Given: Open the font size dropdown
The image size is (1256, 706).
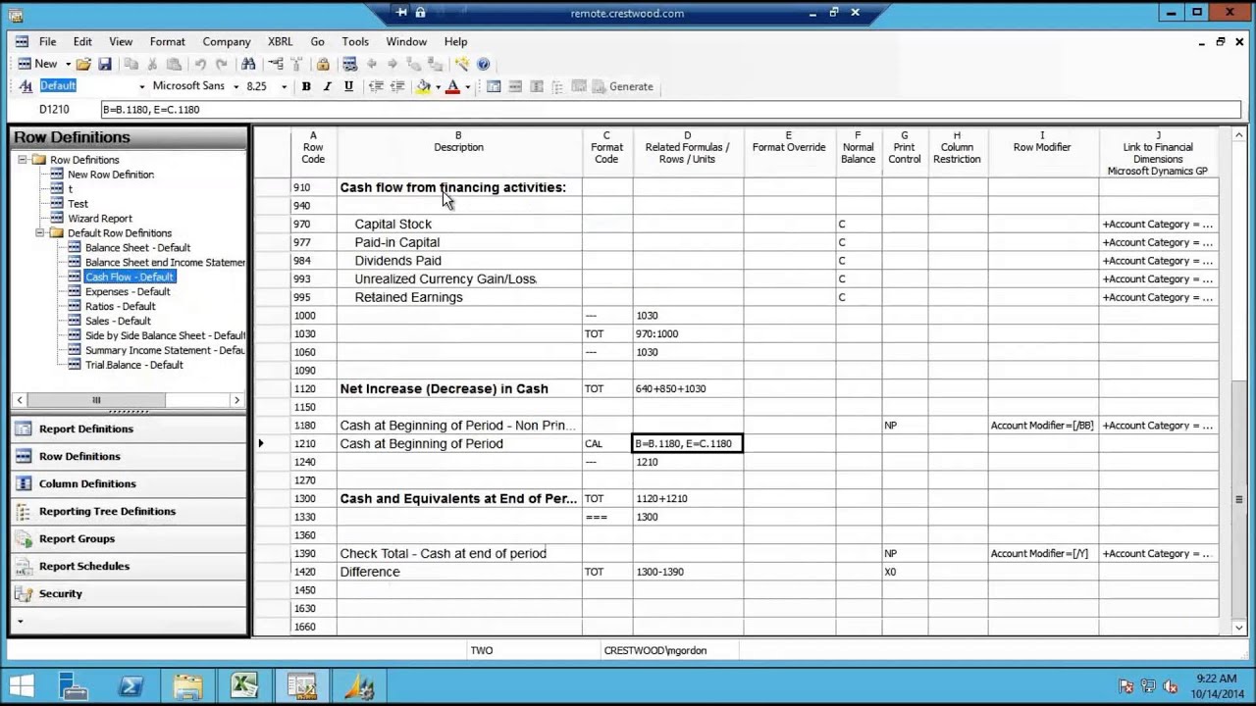Looking at the screenshot, I should (285, 86).
